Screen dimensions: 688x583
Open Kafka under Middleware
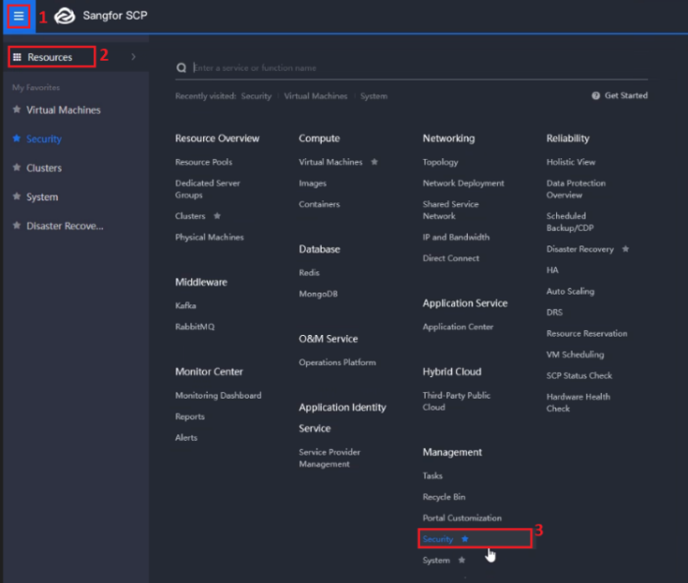tap(185, 305)
